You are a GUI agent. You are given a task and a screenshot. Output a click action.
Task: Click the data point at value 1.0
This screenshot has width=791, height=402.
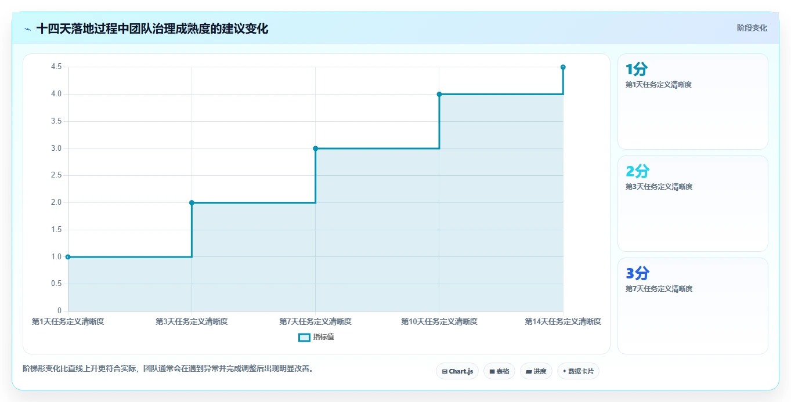tap(68, 257)
